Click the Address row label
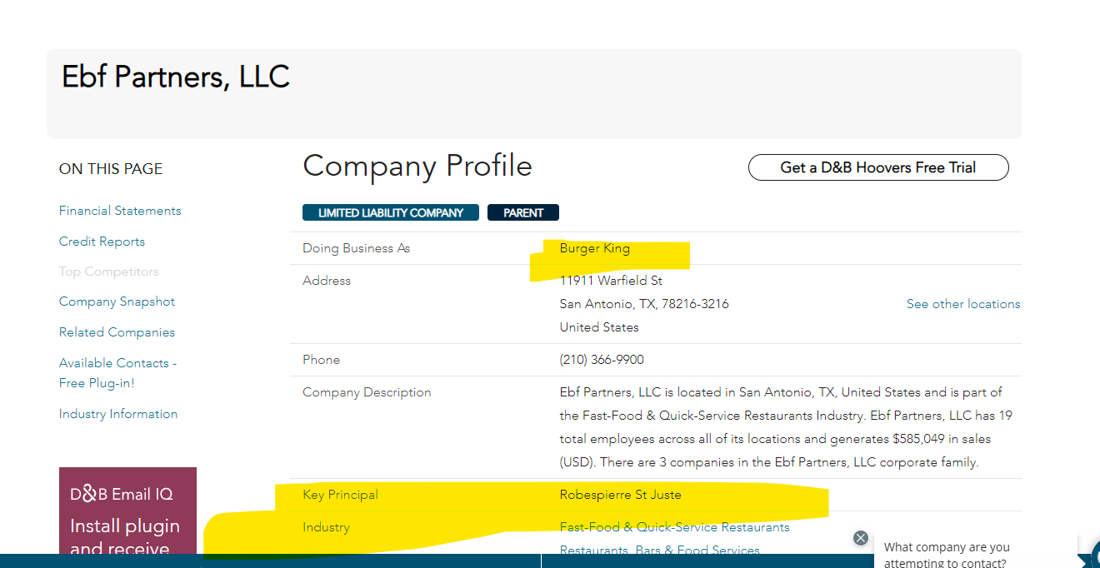Viewport: 1100px width, 568px height. [x=327, y=281]
